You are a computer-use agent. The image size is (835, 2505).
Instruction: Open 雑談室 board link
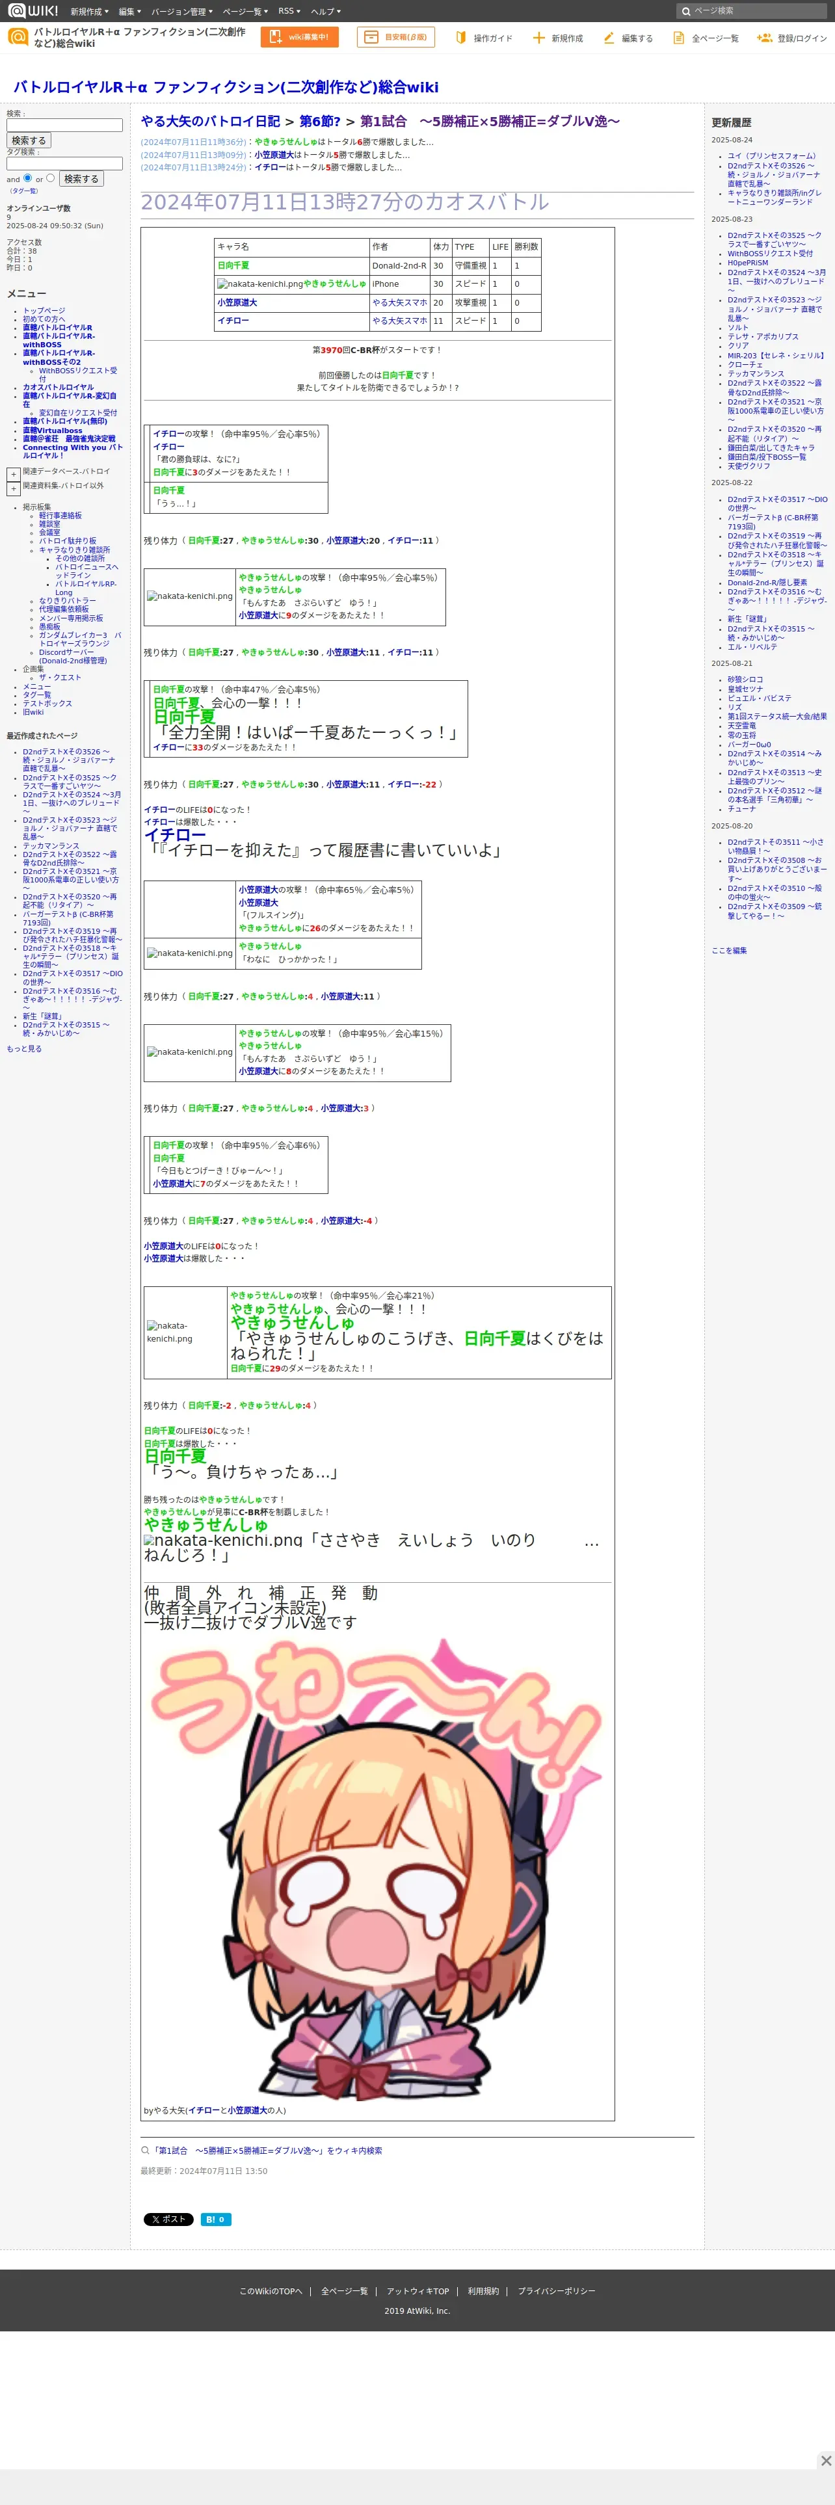[x=49, y=524]
